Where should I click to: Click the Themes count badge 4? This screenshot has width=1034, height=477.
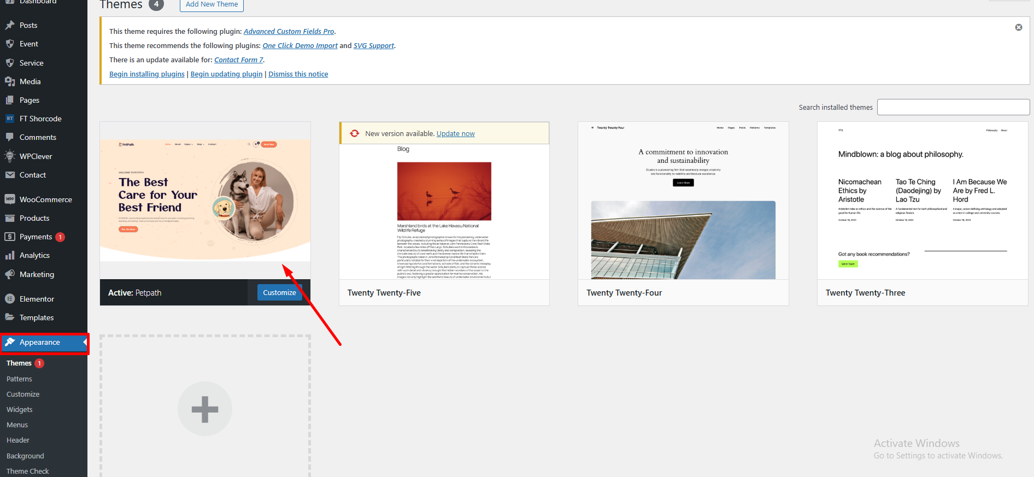click(x=156, y=4)
